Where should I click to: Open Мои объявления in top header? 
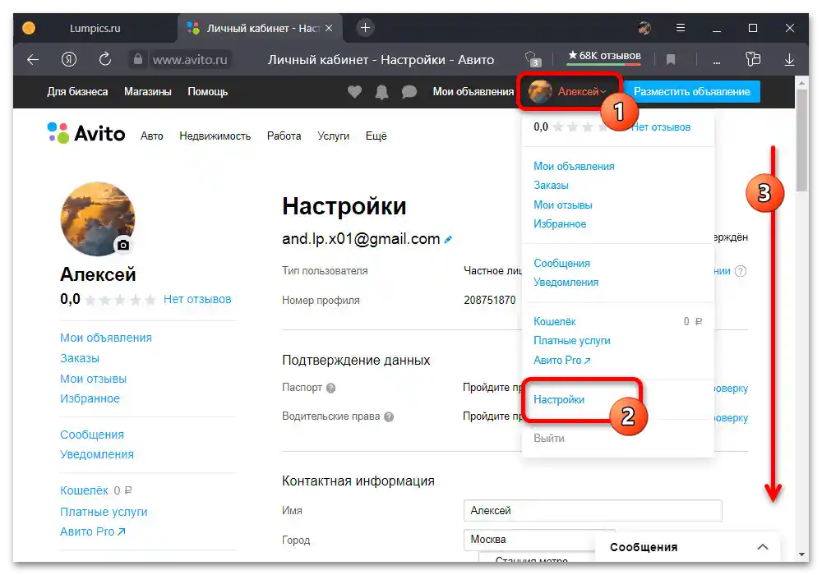click(x=473, y=92)
